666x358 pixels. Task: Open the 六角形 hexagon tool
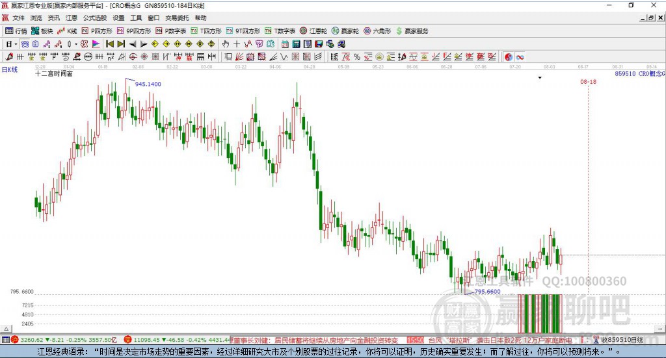(x=377, y=31)
